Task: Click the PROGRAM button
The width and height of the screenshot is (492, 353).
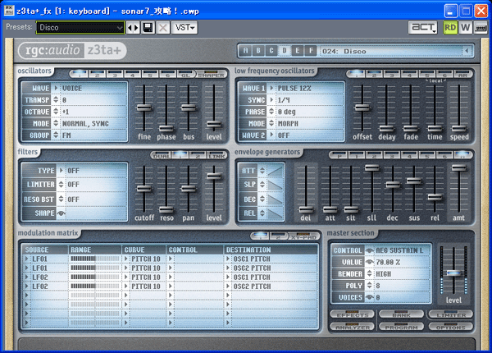Action: pos(402,327)
